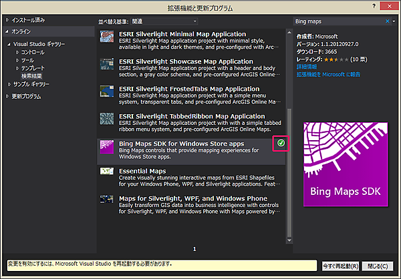This screenshot has width=401, height=279.
Task: Select the テンプレート tree item
Action: (35, 67)
